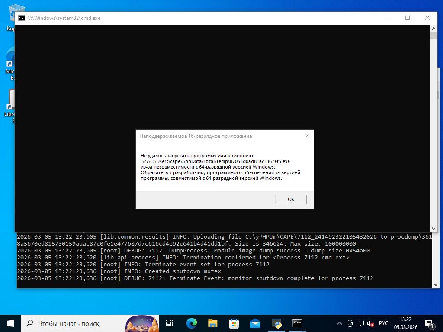Open the Windows Start menu

10,323
